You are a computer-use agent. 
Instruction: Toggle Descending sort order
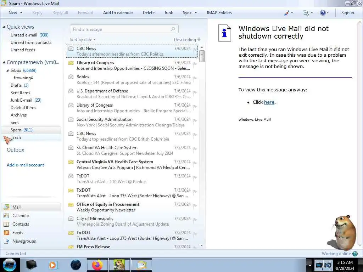(x=187, y=40)
